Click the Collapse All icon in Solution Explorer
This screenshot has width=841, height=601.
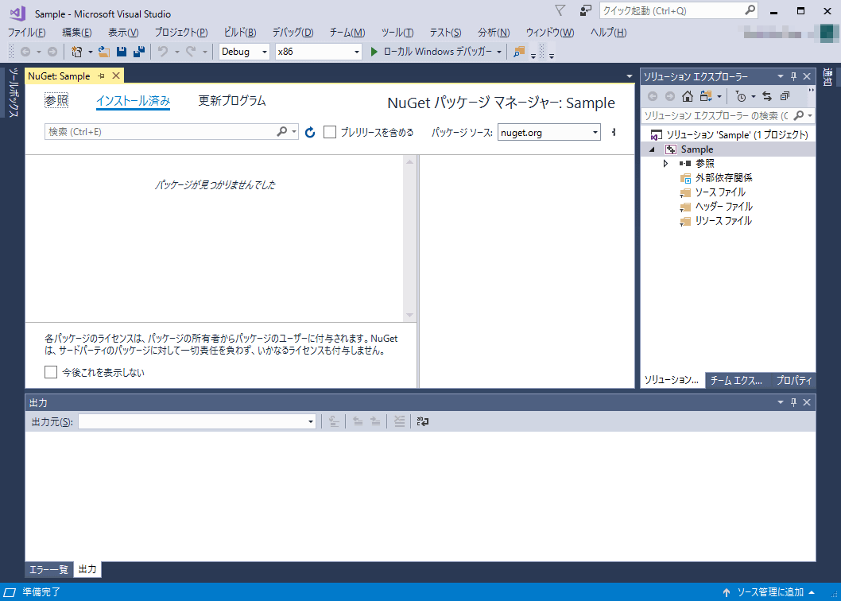click(785, 96)
